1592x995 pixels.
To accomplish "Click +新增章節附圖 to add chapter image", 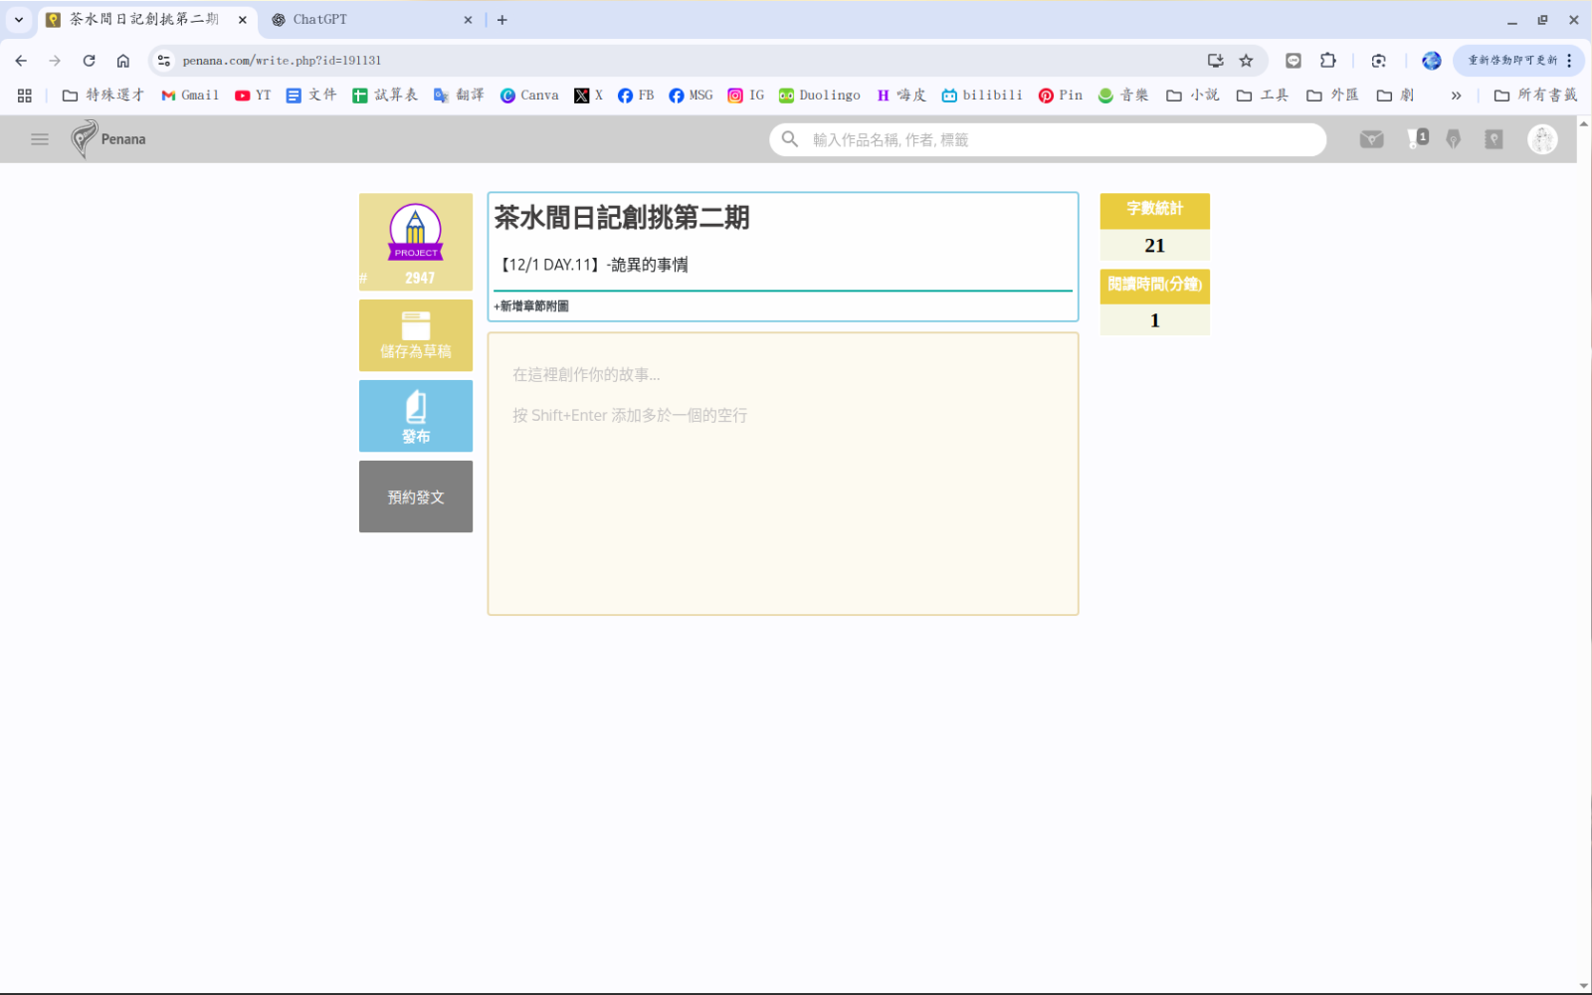I will point(531,306).
